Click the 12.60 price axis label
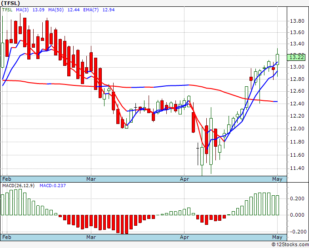This screenshot has height=248, width=309. [297, 91]
